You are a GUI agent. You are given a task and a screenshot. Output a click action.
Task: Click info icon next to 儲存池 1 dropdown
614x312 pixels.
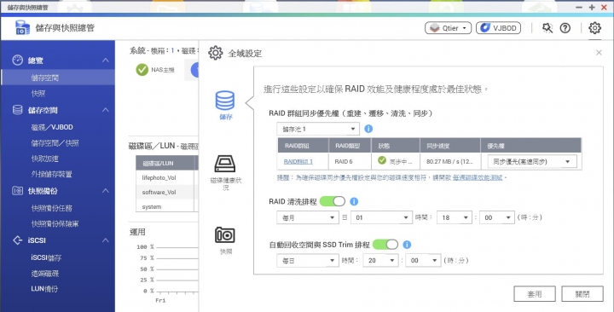pos(368,129)
